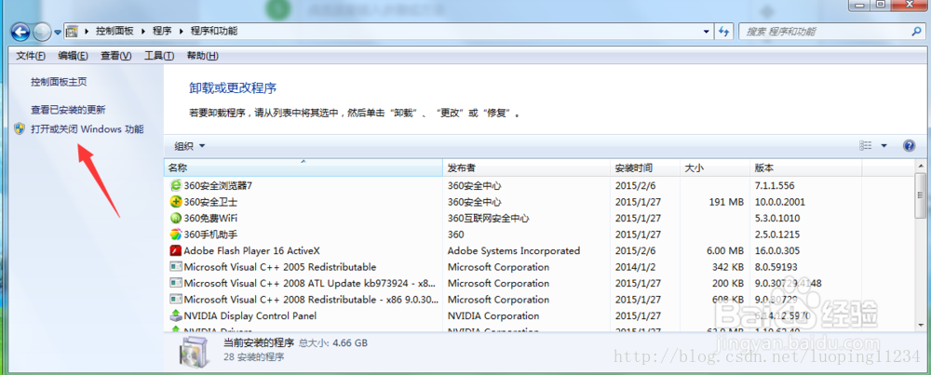The width and height of the screenshot is (931, 375).
Task: Click the 360手机助手 icon
Action: click(x=176, y=234)
